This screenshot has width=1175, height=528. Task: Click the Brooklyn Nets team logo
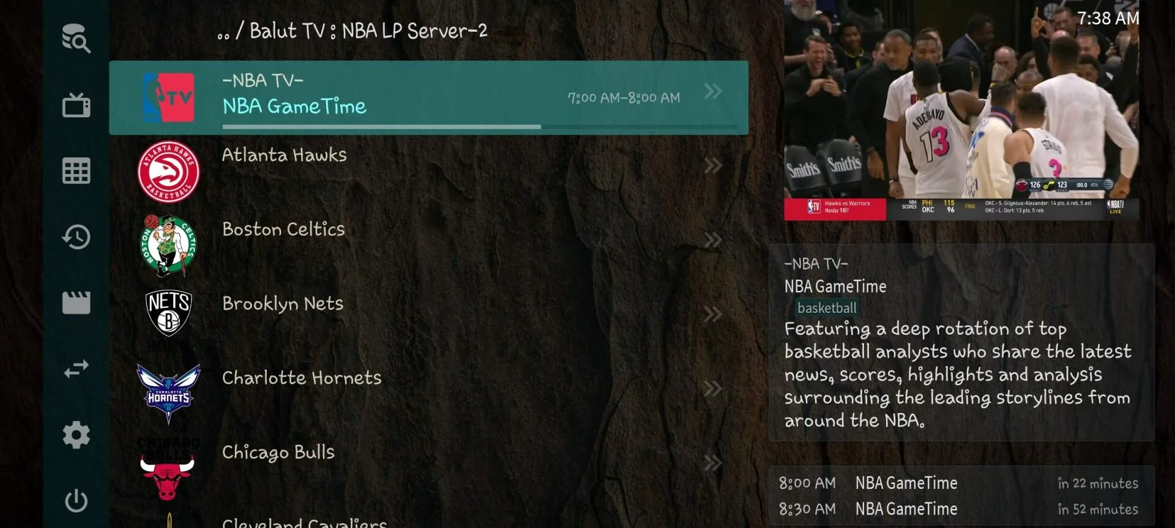(x=168, y=313)
